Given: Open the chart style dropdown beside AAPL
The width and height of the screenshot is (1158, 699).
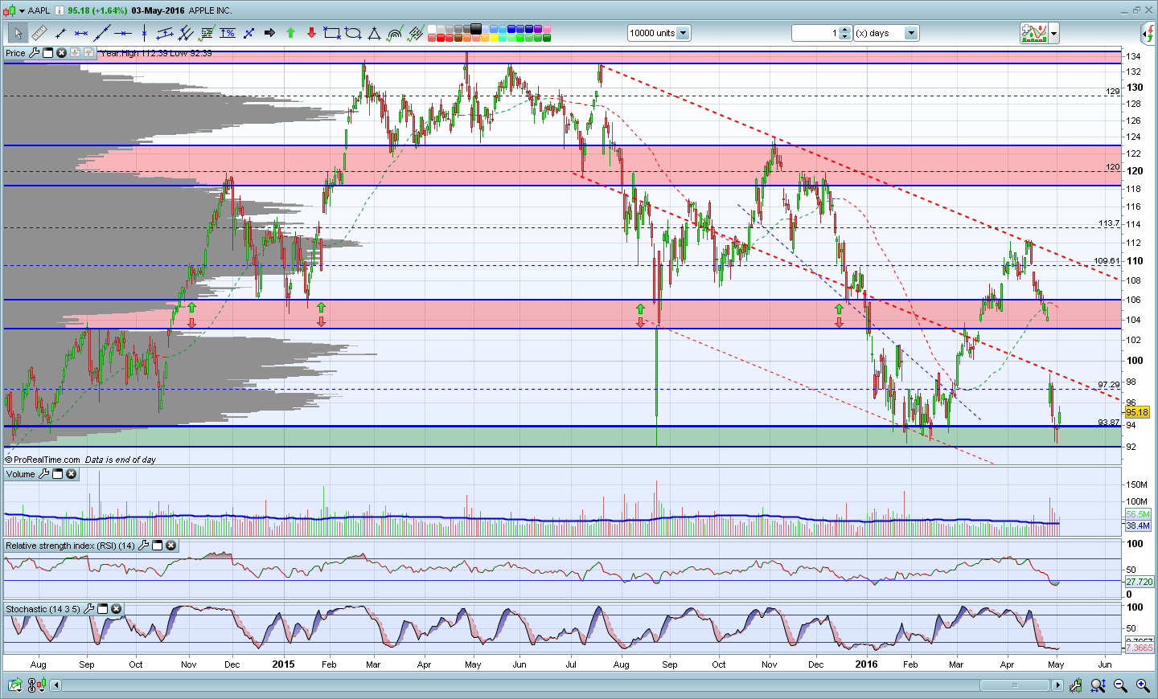Looking at the screenshot, I should pos(22,10).
